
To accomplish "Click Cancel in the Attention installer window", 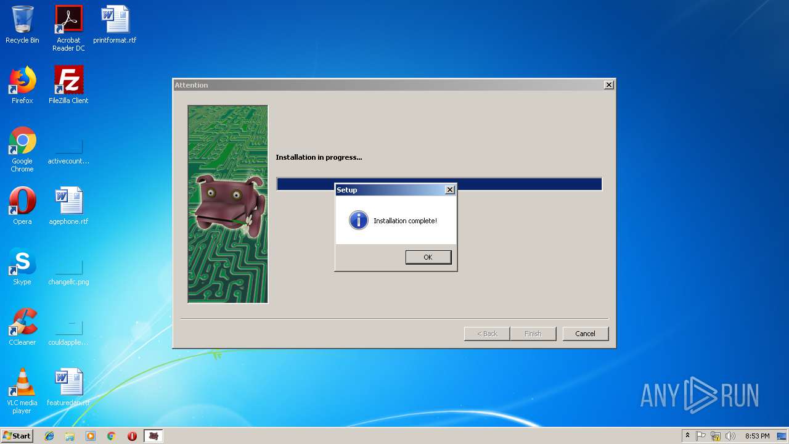I will tap(585, 334).
